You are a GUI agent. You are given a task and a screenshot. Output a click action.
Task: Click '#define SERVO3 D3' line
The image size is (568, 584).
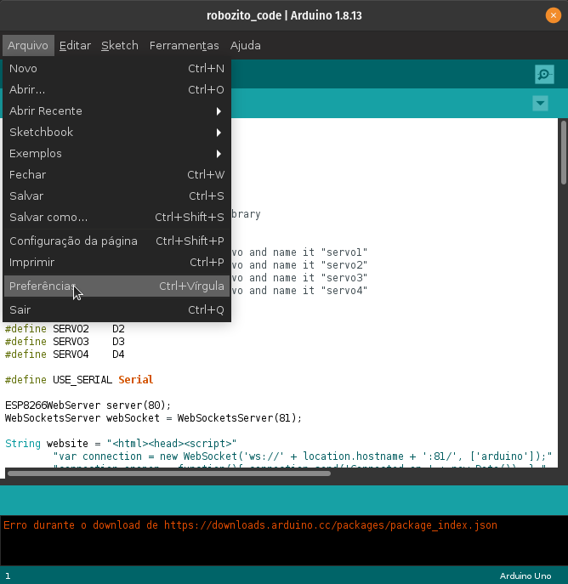click(x=65, y=342)
